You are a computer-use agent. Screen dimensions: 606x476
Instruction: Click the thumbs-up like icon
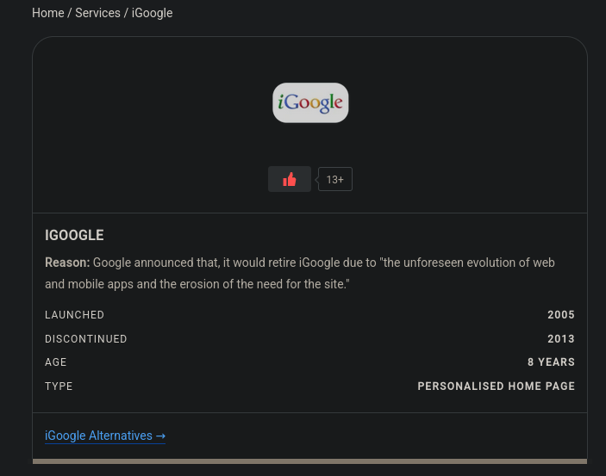[x=290, y=179]
